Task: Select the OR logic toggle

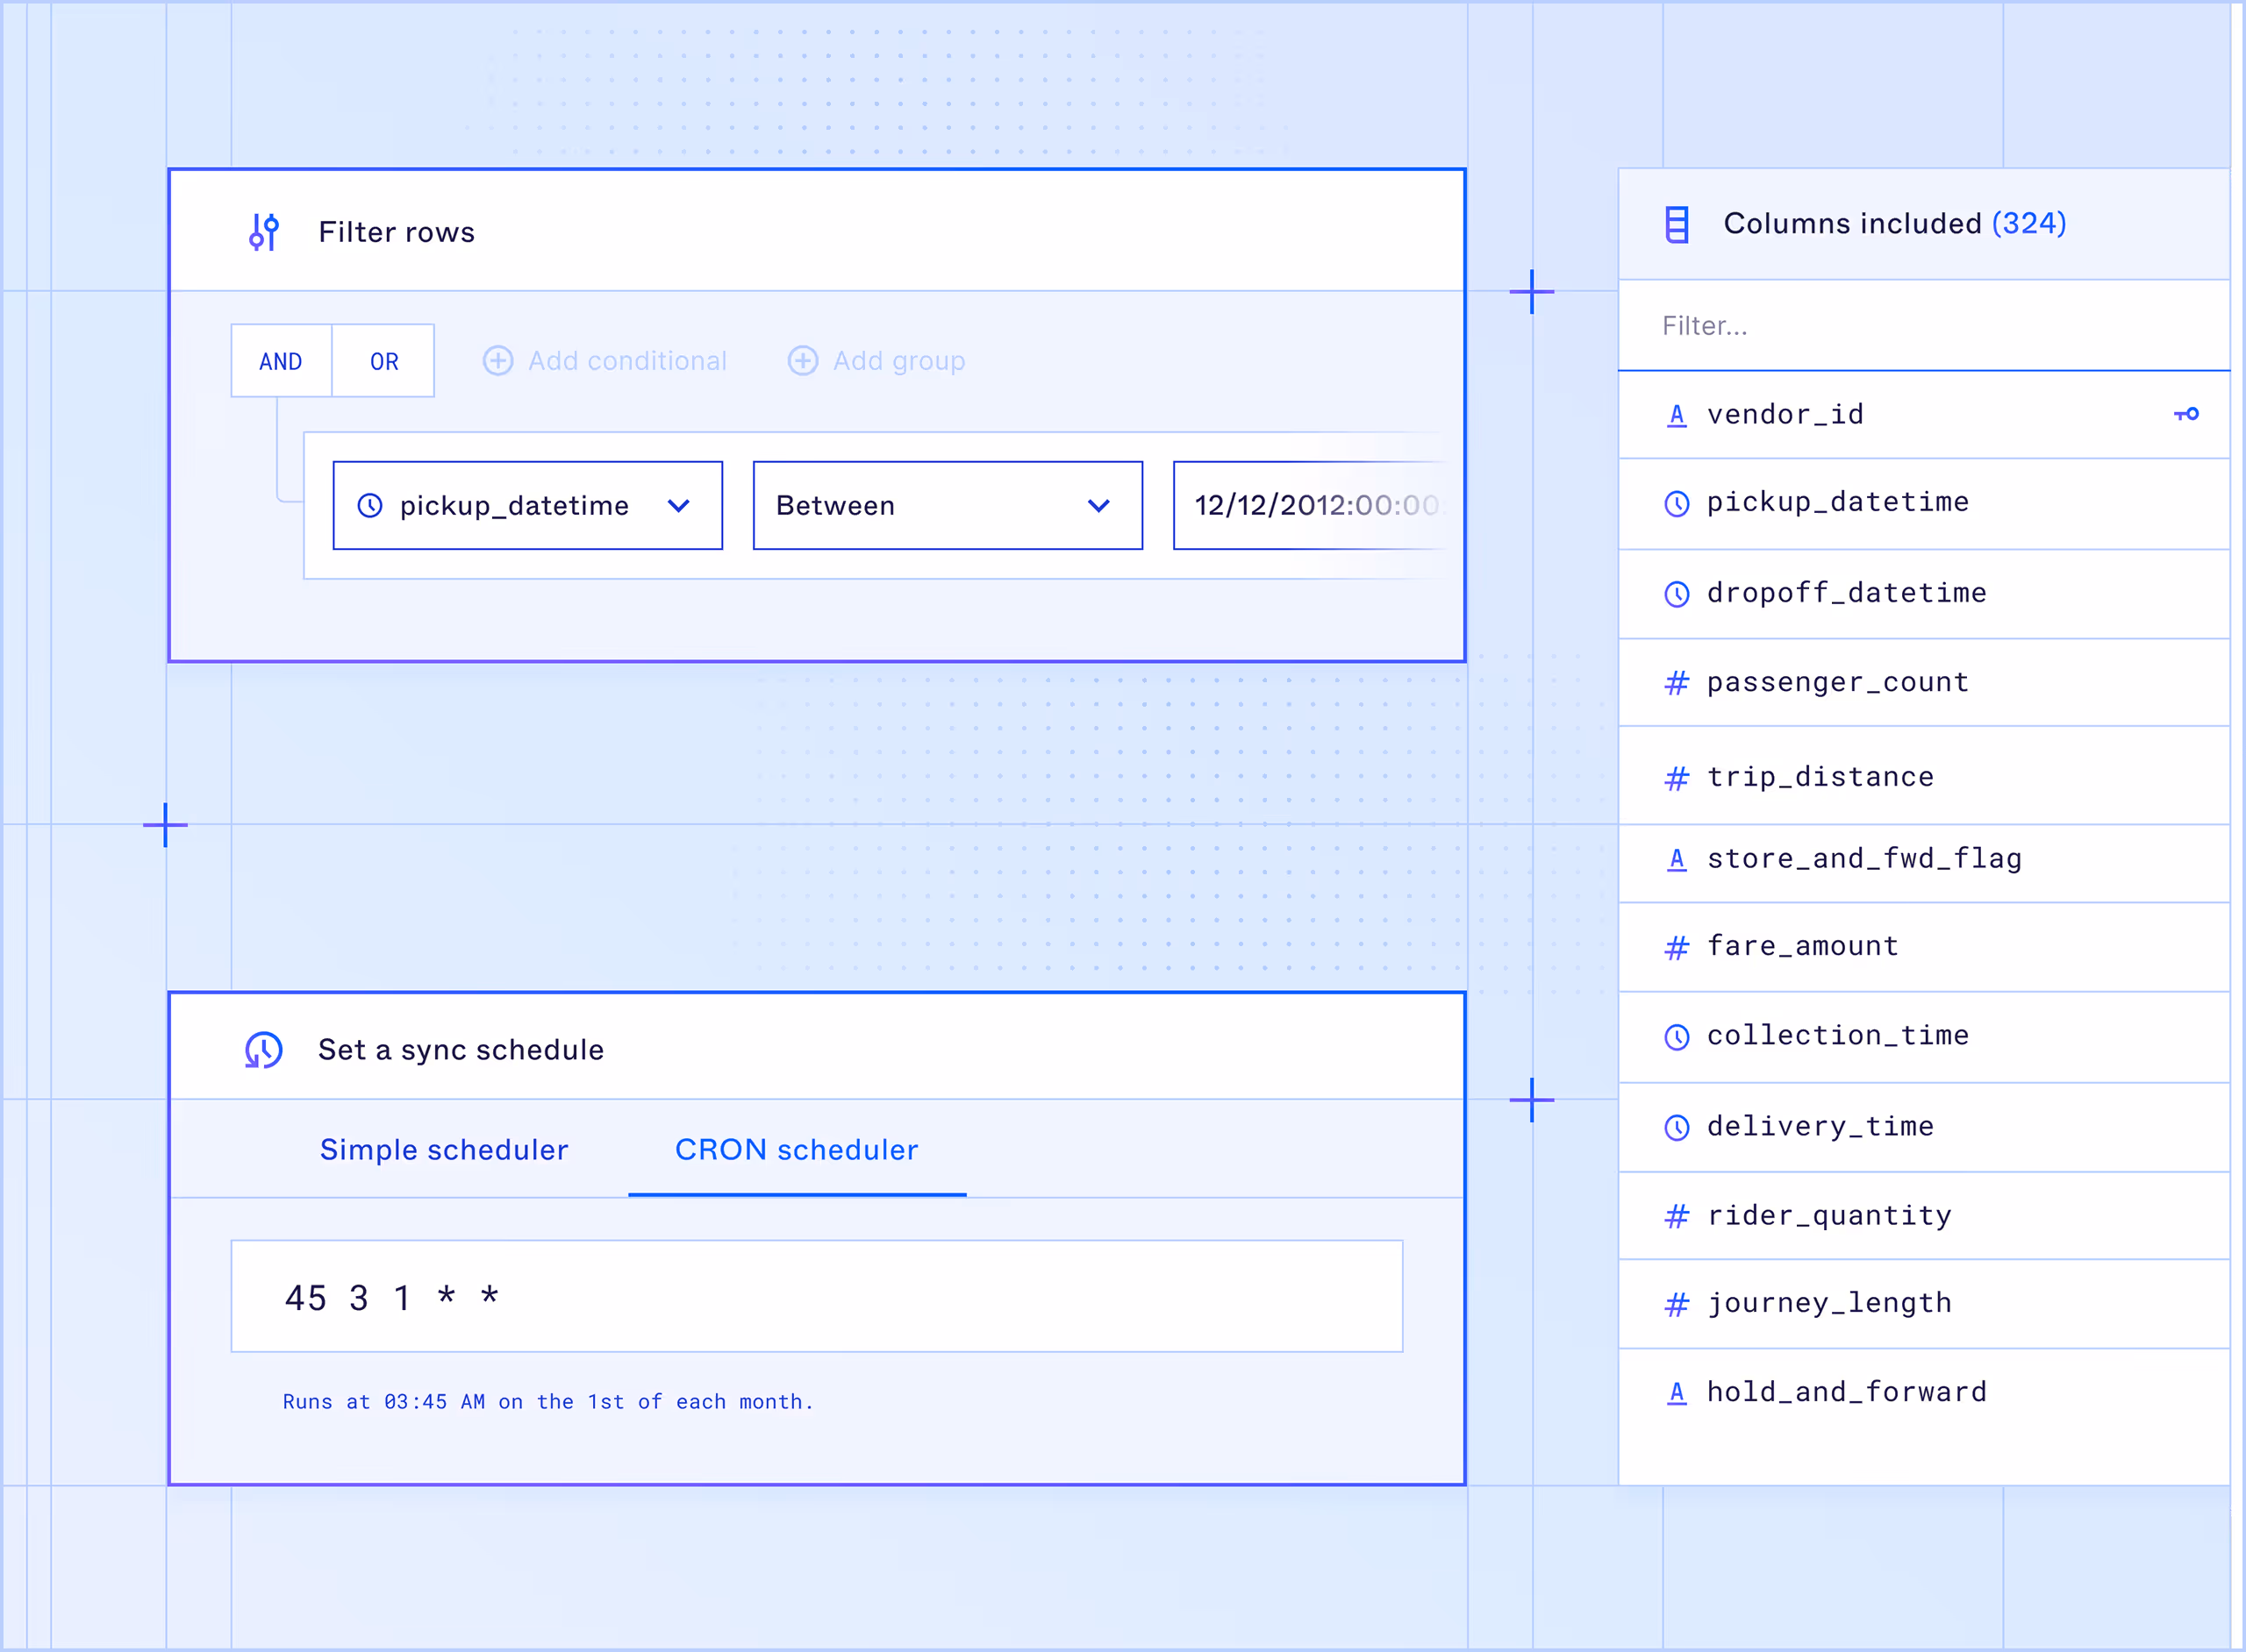Action: (x=384, y=361)
